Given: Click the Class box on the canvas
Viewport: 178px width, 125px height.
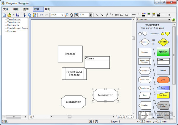Looking at the screenshot, I should coord(97,62).
